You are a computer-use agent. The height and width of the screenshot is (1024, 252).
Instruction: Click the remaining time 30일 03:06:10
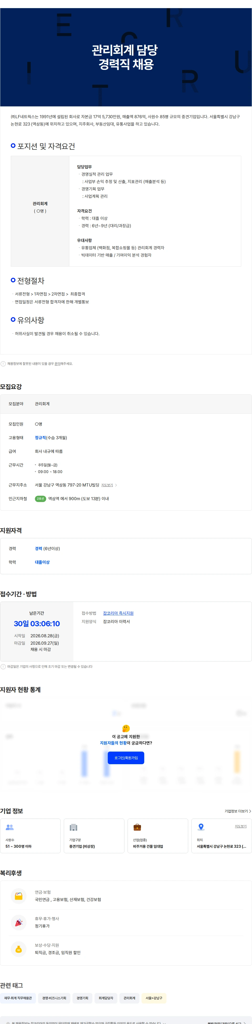coord(36,624)
